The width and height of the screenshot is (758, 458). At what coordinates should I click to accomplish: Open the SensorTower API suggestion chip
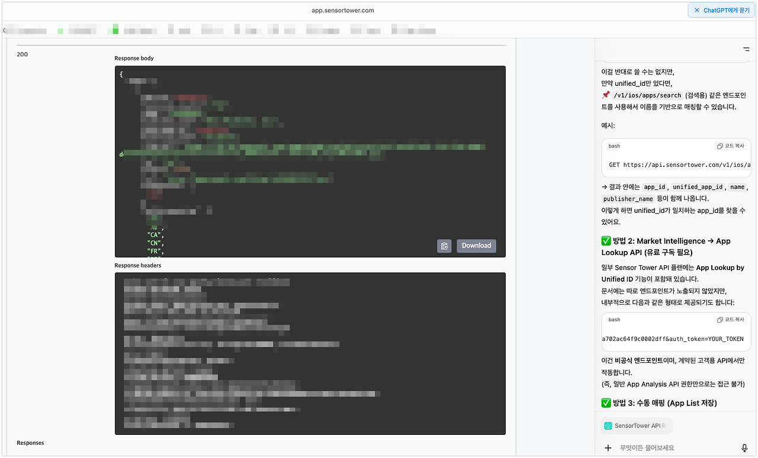click(x=636, y=425)
